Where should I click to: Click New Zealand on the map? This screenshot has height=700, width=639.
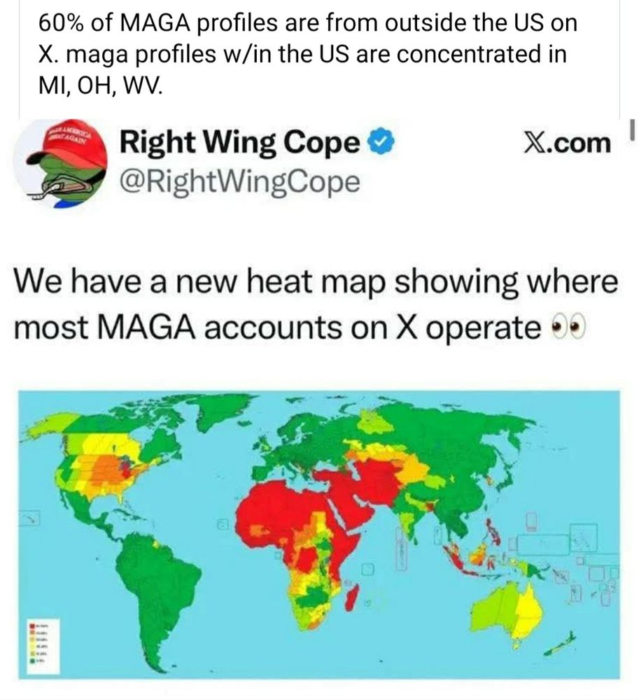click(x=559, y=644)
